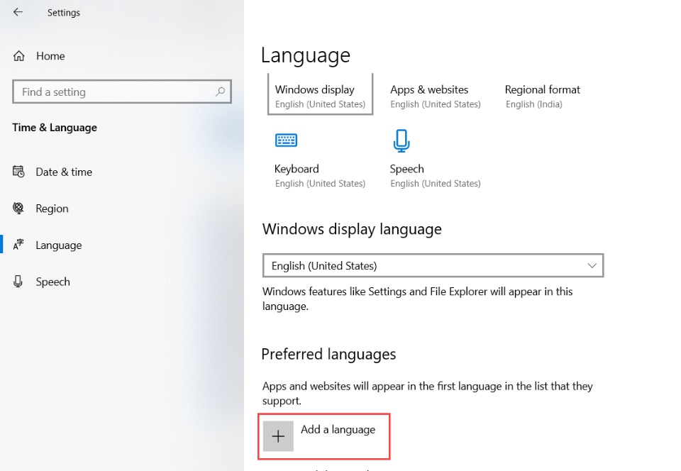Expand the display language chevron arrow

click(592, 265)
